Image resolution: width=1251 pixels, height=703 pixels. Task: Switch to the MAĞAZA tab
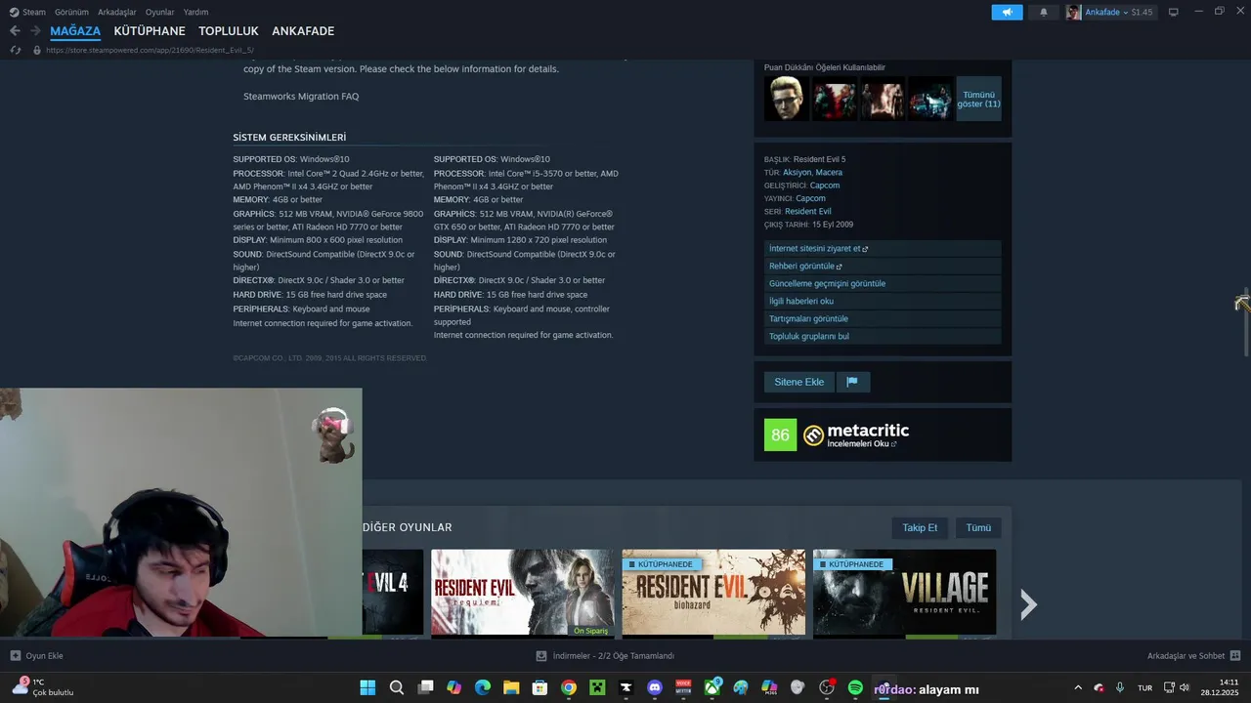click(x=75, y=31)
